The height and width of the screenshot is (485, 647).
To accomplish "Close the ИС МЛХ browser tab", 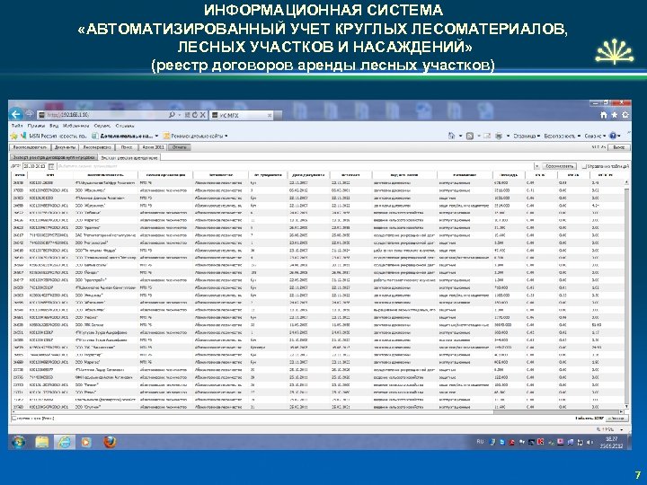I will (x=270, y=116).
